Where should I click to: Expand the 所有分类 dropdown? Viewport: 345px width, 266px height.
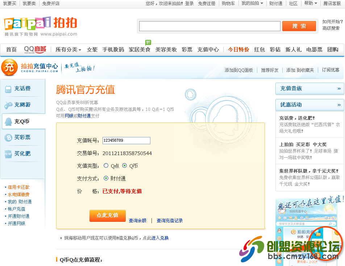click(68, 50)
